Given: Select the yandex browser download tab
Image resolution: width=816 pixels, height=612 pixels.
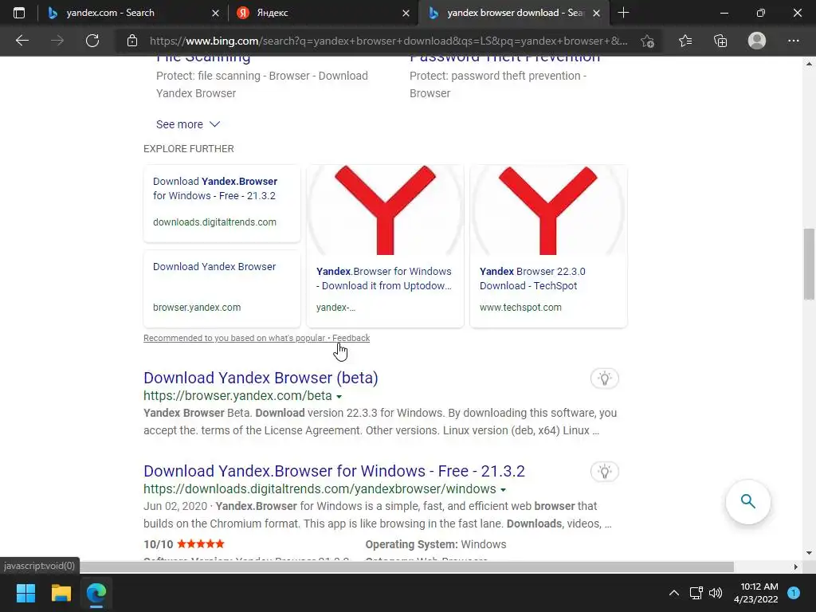Looking at the screenshot, I should click(513, 13).
